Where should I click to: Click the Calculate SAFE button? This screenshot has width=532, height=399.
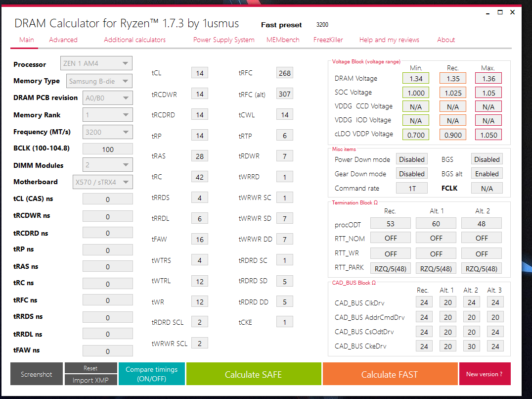[x=253, y=374]
